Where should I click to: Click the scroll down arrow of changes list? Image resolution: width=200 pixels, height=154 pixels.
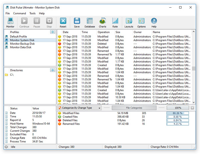194,102
